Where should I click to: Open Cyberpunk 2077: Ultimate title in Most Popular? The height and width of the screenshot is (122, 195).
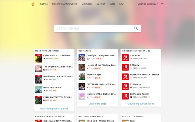coord(58,56)
